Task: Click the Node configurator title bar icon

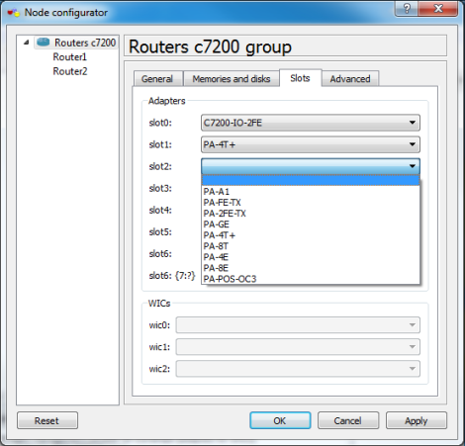Action: pyautogui.click(x=14, y=13)
